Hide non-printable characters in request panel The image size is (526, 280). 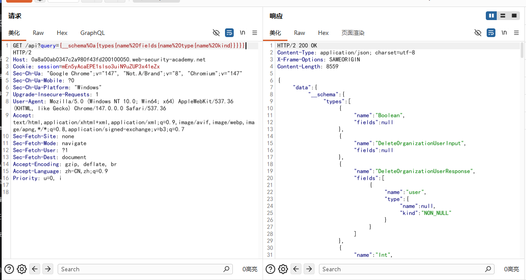click(216, 33)
